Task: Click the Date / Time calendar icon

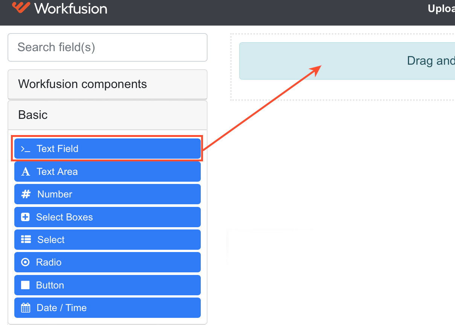Action: point(26,308)
